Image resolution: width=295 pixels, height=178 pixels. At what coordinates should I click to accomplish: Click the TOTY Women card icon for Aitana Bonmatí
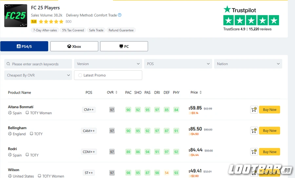tap(27, 113)
